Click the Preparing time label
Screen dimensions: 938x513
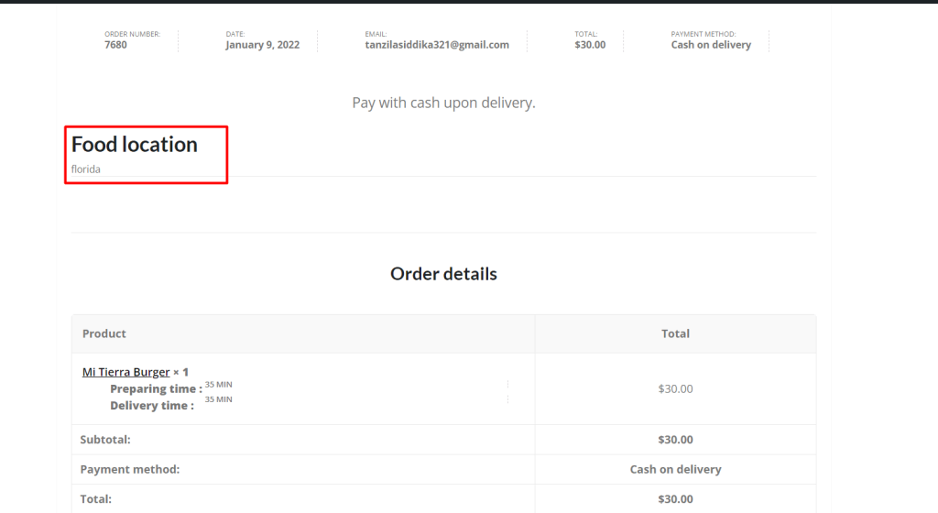coord(156,388)
